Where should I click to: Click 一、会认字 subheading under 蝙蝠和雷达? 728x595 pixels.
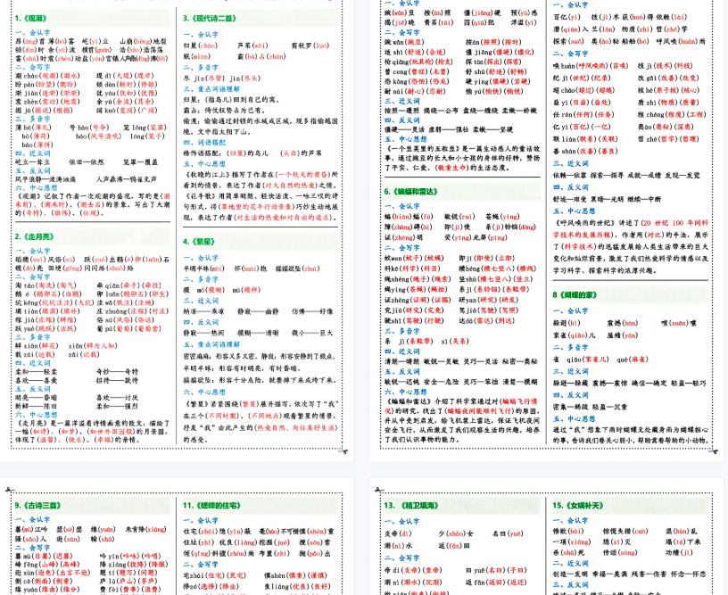click(x=401, y=206)
